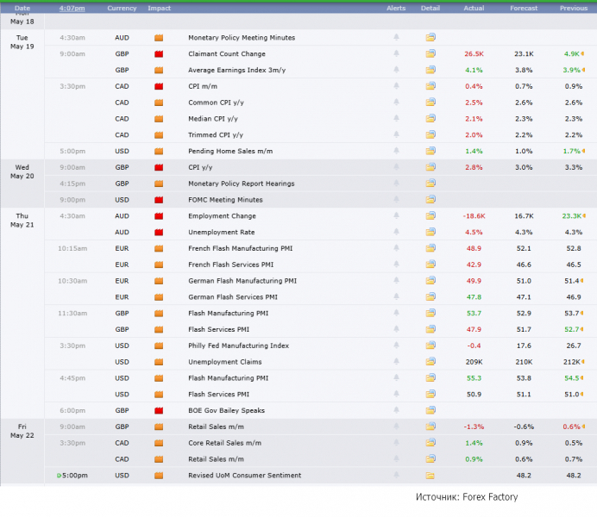Select the Trimmed CPI y/y event

click(x=216, y=135)
